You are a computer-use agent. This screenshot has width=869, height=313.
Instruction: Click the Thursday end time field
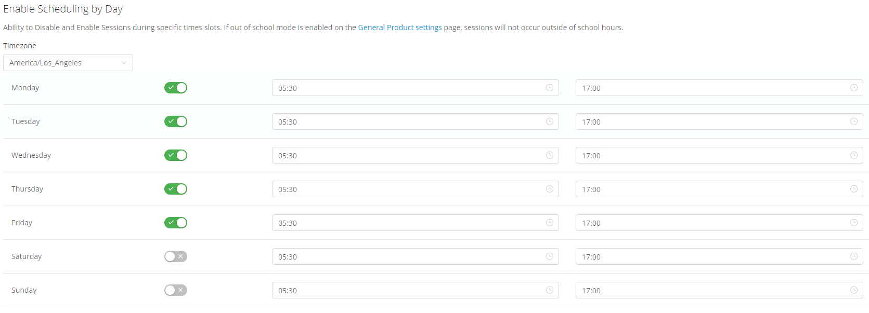click(718, 189)
